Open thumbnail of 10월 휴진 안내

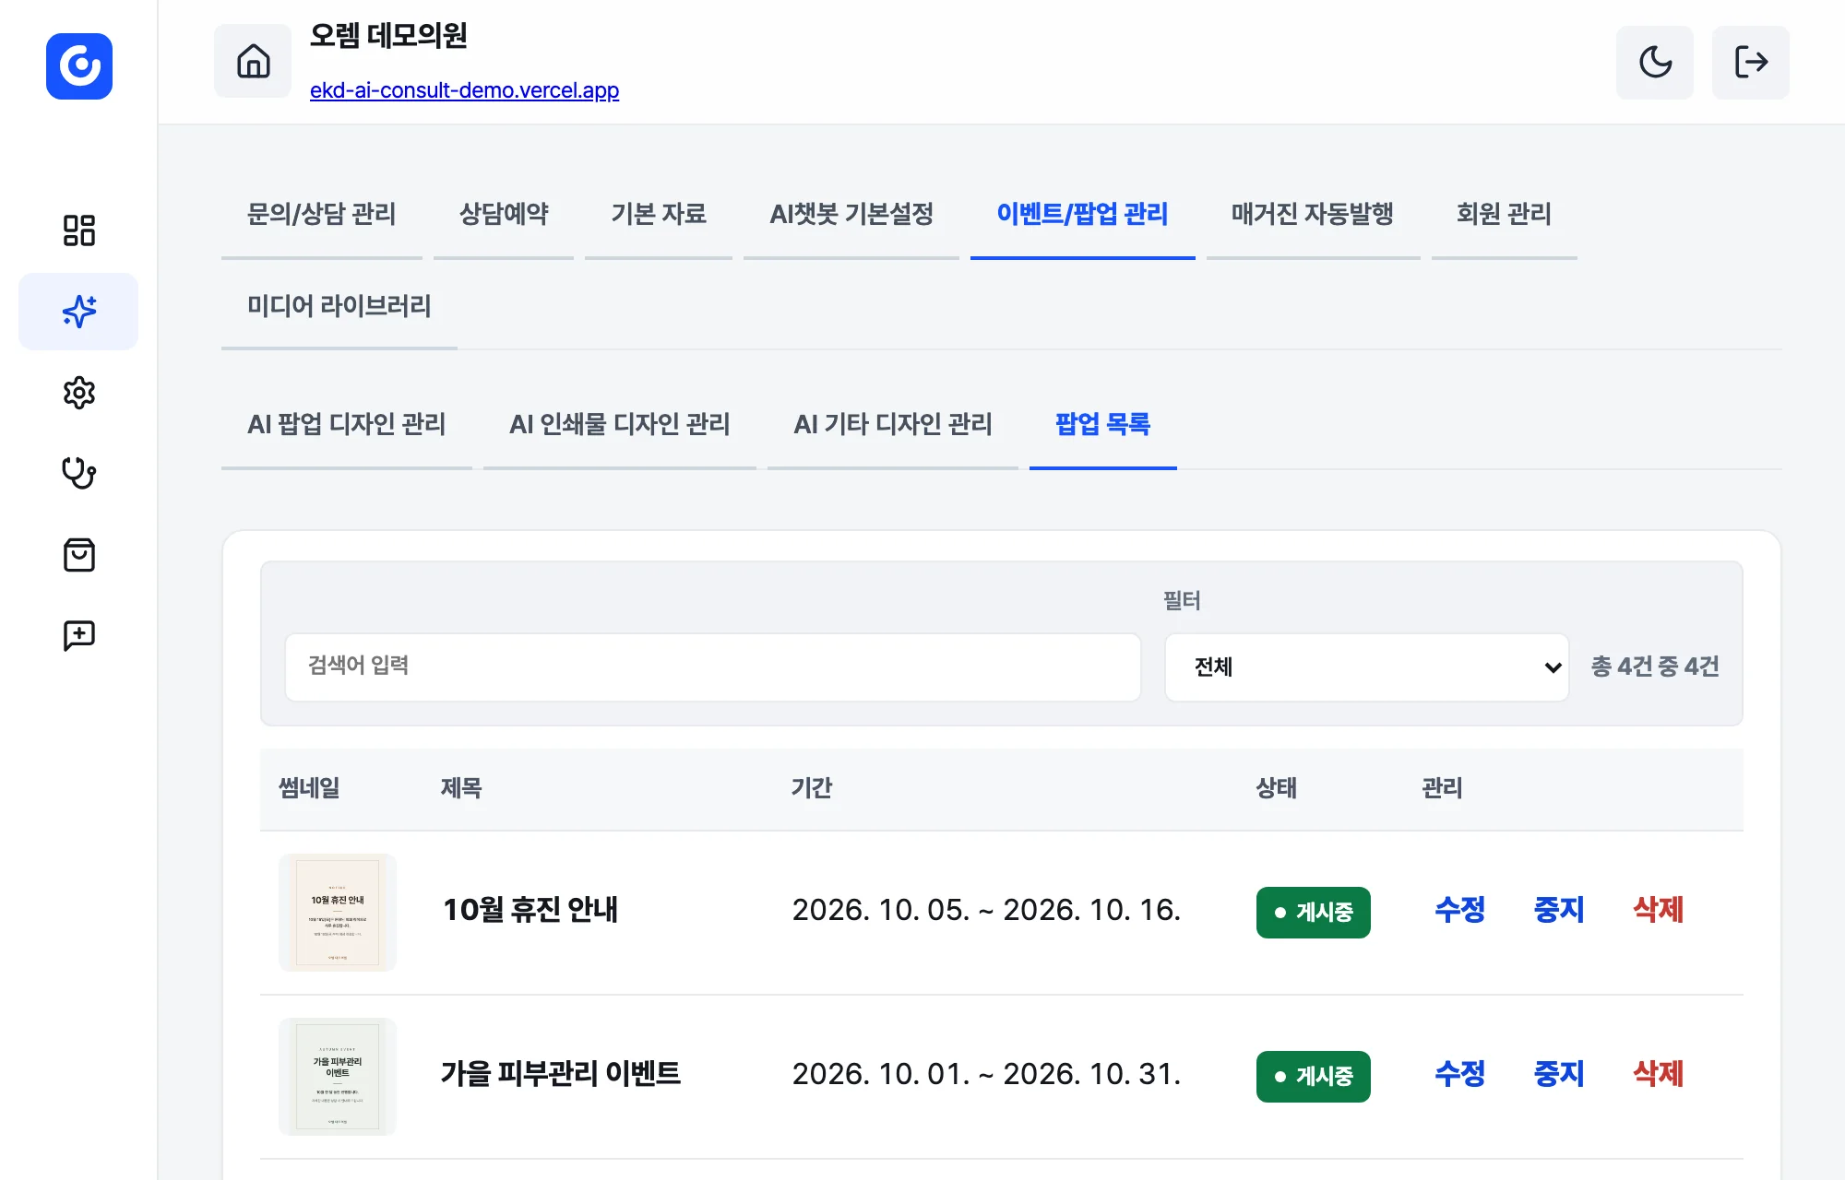(x=338, y=912)
